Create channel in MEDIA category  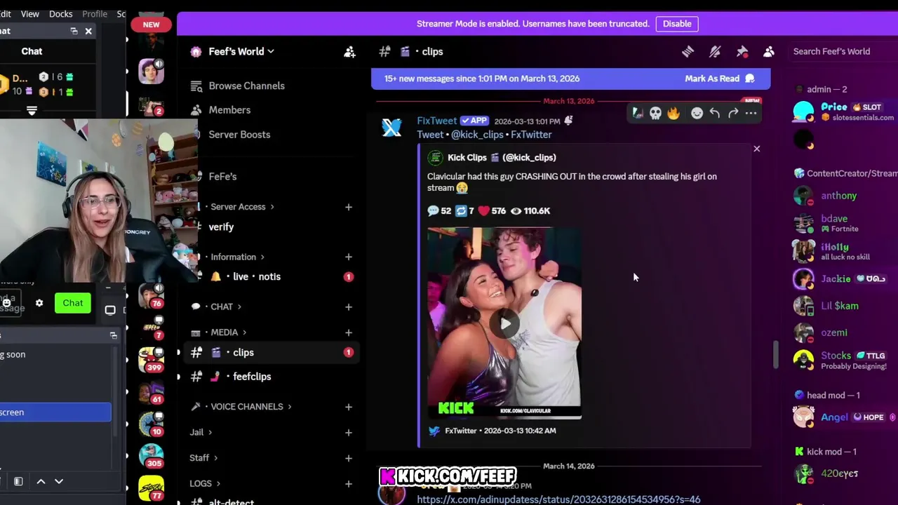click(x=348, y=332)
